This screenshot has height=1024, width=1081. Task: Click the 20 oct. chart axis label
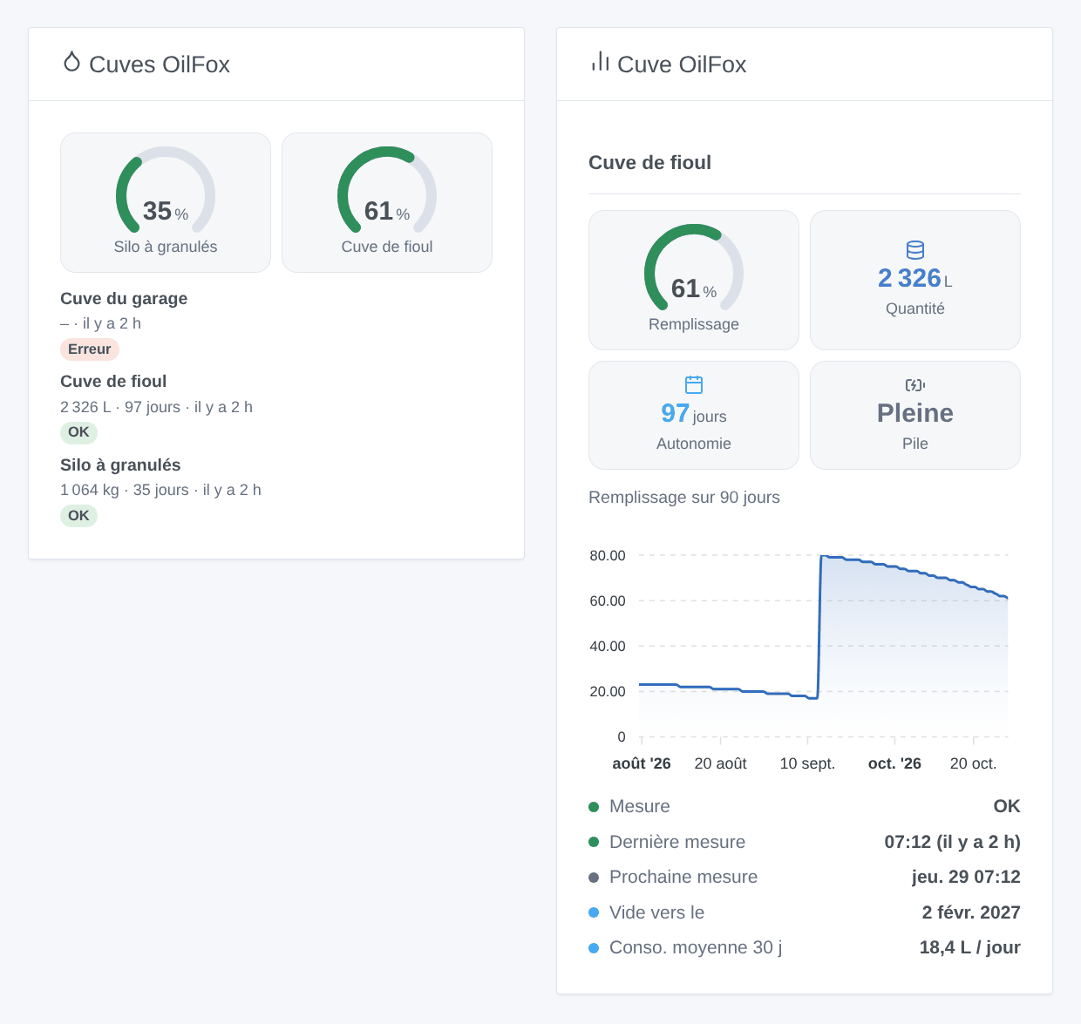[x=973, y=763]
